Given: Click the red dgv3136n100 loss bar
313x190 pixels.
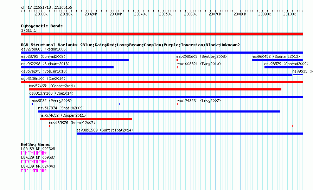Looking at the screenshot, I should (x=162, y=82).
